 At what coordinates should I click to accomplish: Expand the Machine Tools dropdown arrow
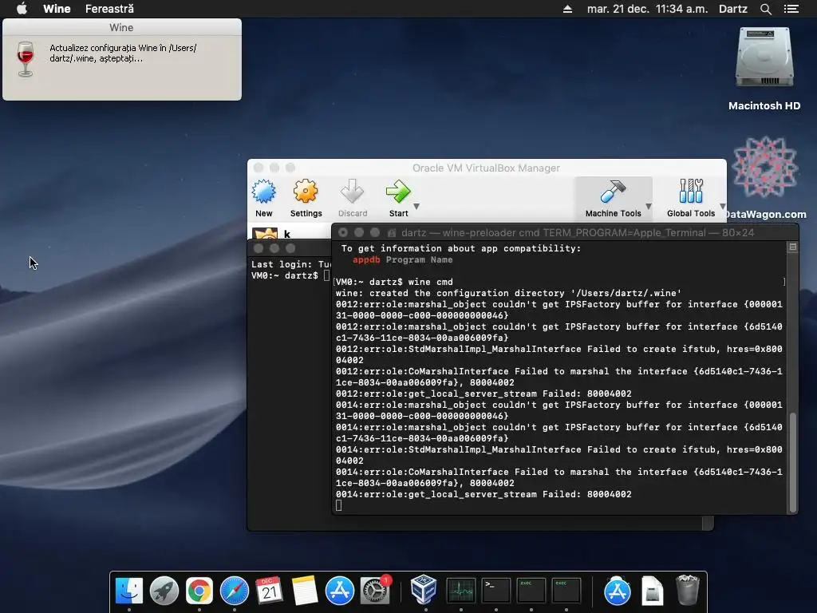click(649, 207)
